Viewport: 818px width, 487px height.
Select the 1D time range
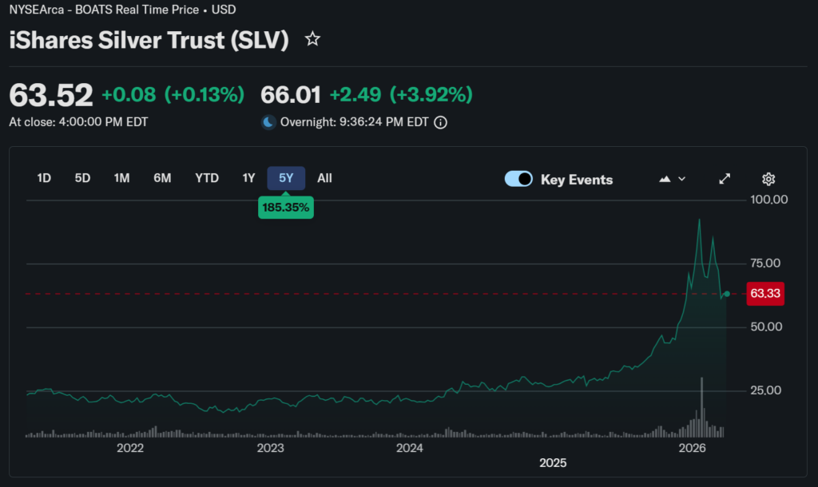click(x=44, y=178)
